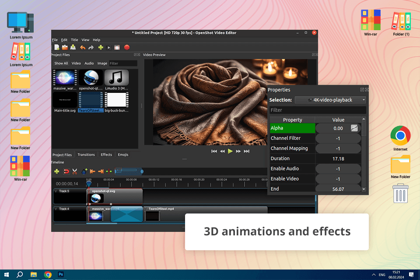Toggle the Audio files filter button
420x280 pixels.
point(89,63)
